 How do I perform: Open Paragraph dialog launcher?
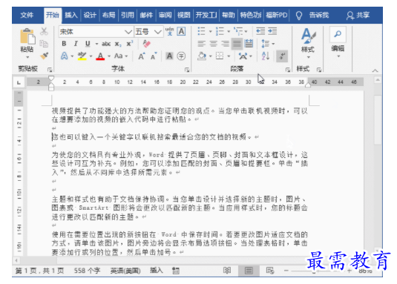[x=288, y=70]
